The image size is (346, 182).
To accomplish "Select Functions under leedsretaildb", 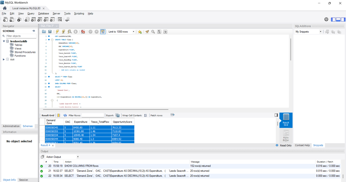I will point(20,56).
